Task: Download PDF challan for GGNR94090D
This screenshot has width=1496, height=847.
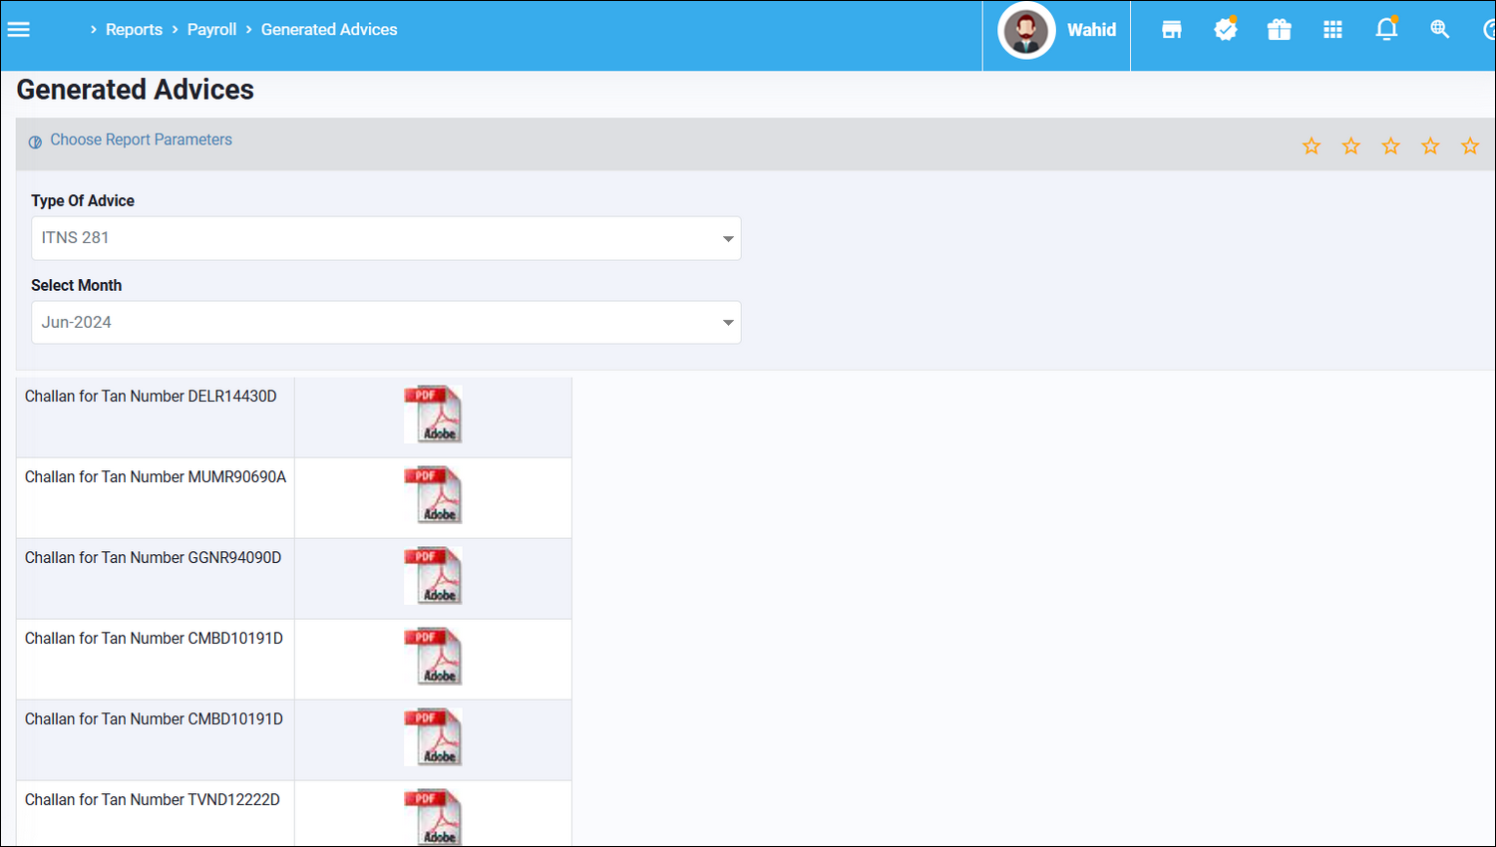Action: pyautogui.click(x=433, y=576)
